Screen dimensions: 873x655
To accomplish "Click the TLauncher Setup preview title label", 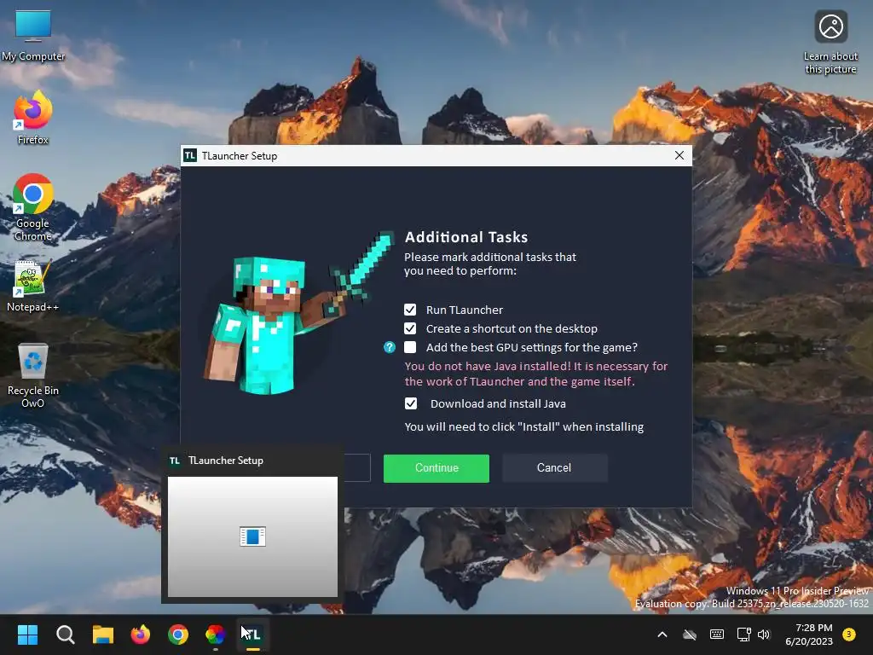I will click(x=225, y=461).
